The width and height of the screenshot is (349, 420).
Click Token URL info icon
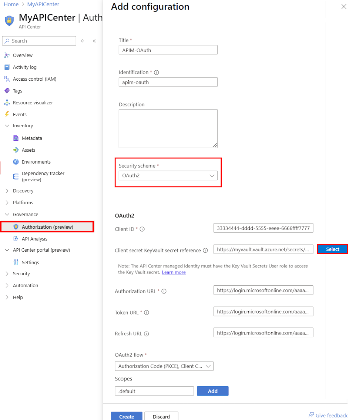[147, 313]
